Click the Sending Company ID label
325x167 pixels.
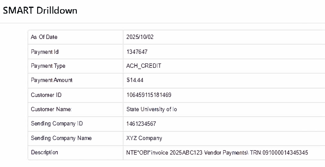[x=56, y=124]
